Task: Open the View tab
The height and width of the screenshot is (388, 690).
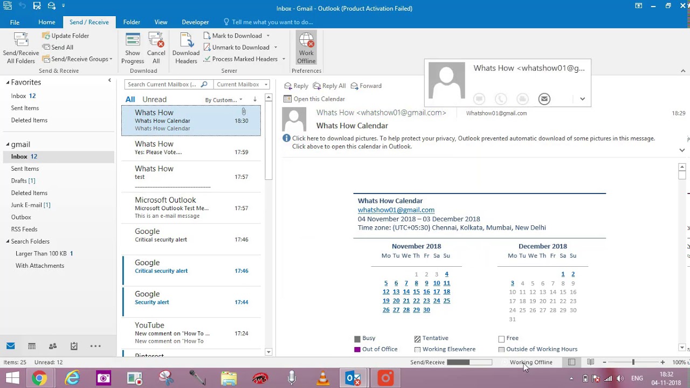Action: point(161,22)
